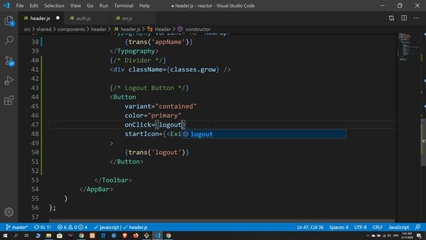Open the Explorer view in activity bar
426x240 pixels.
(x=9, y=21)
